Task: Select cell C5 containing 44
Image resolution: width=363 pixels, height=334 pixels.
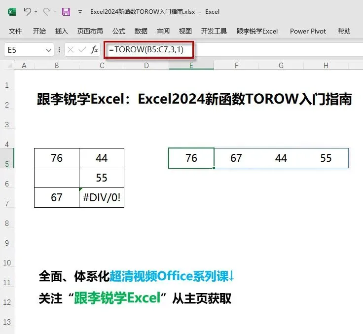Action: 102,158
